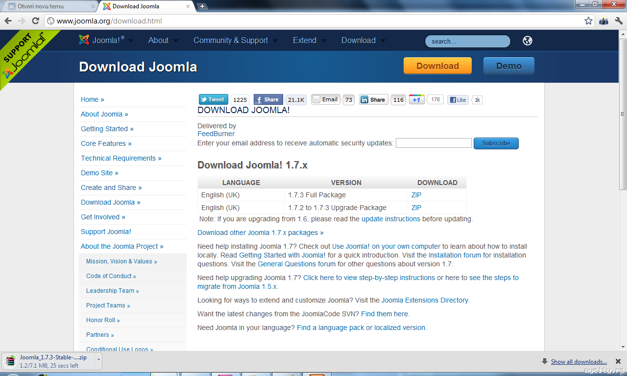Open Getting Started with Joomla! link
The height and width of the screenshot is (376, 627).
(283, 255)
